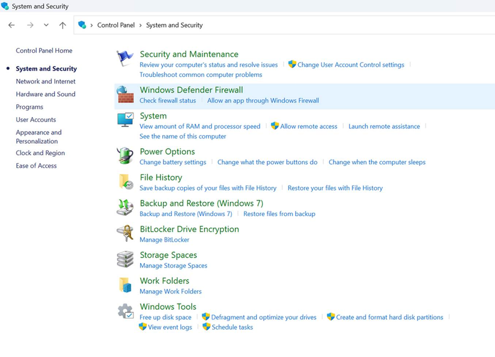This screenshot has height=357, width=495.
Task: Go to Control Panel Home
Action: coord(44,50)
